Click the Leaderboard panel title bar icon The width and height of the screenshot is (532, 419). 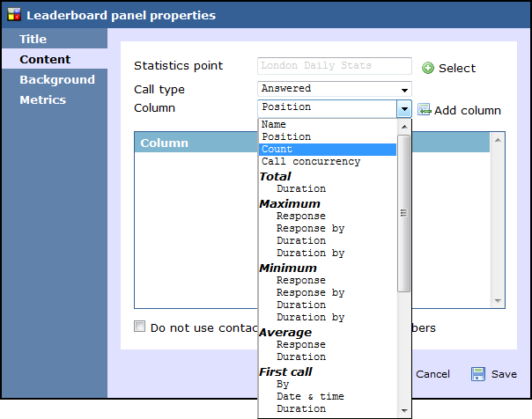click(x=13, y=15)
